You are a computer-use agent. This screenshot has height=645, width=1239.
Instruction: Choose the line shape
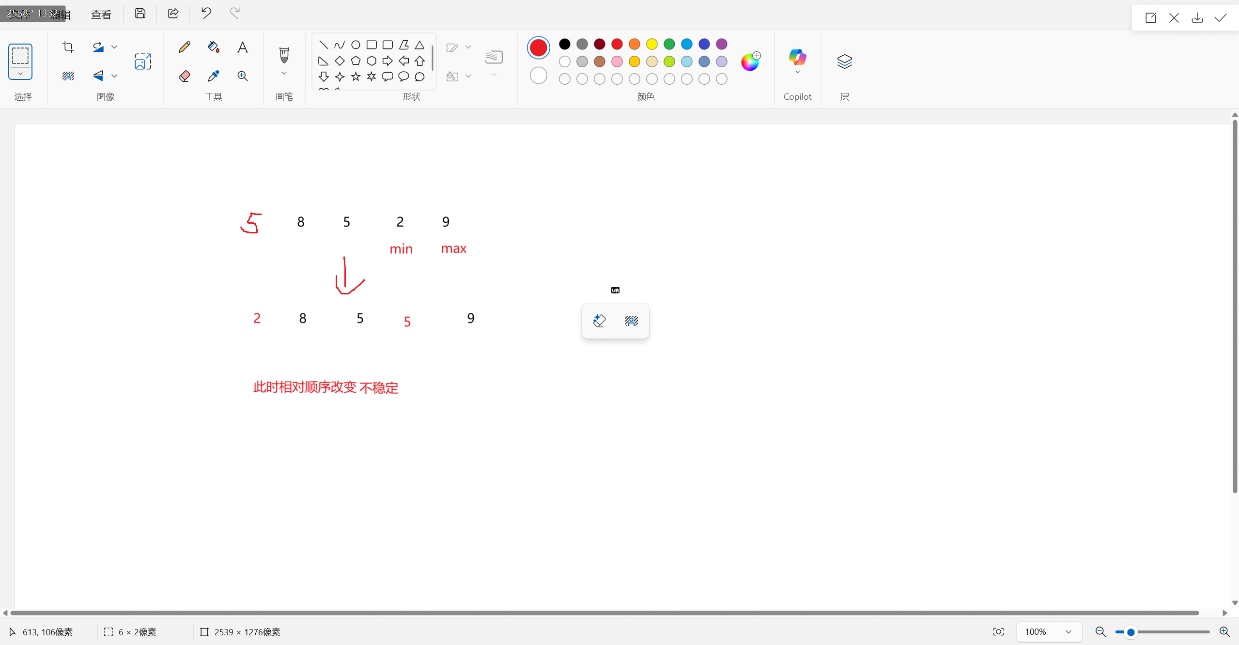click(x=324, y=45)
